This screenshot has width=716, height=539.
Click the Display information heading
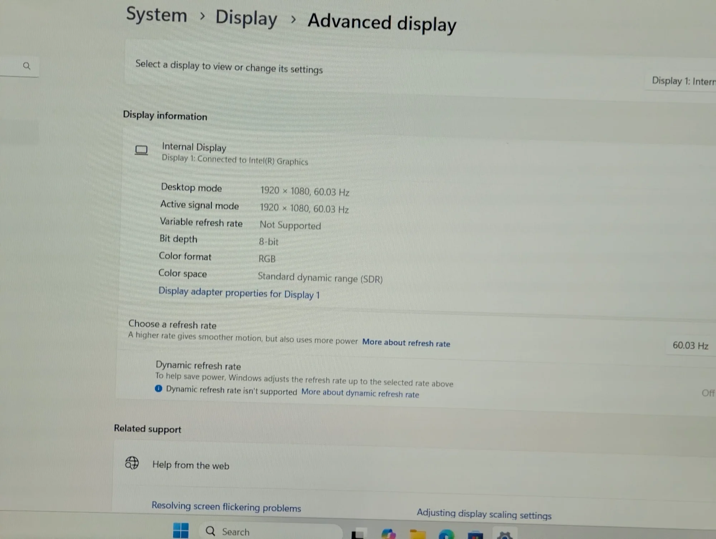point(165,115)
